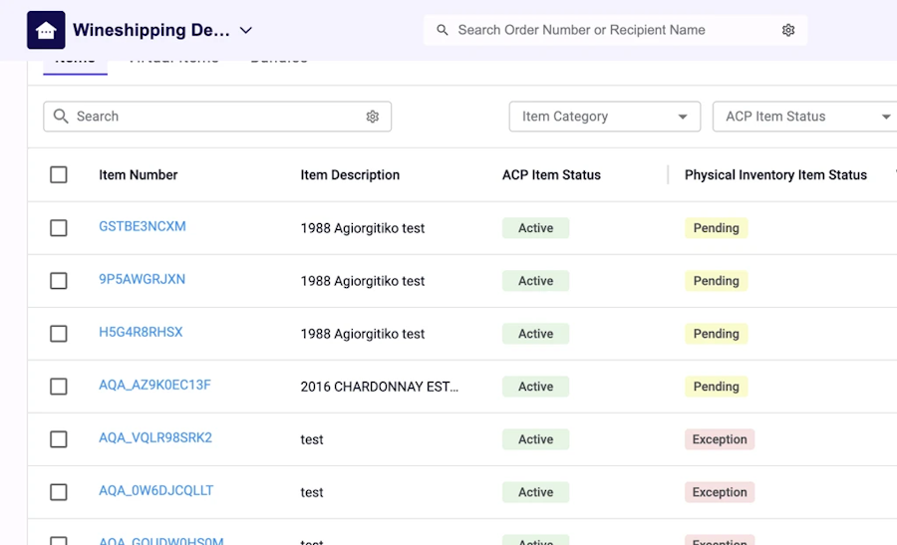Sort by Item Number column header
The image size is (897, 545).
coord(138,175)
